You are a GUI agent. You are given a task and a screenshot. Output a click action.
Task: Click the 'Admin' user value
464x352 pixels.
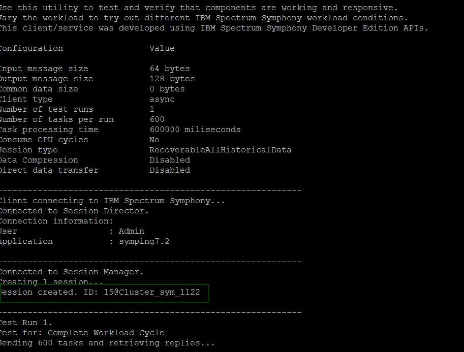coord(132,231)
